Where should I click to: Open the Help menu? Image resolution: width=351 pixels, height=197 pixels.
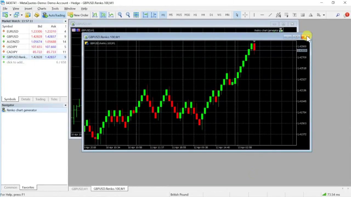pos(84,8)
